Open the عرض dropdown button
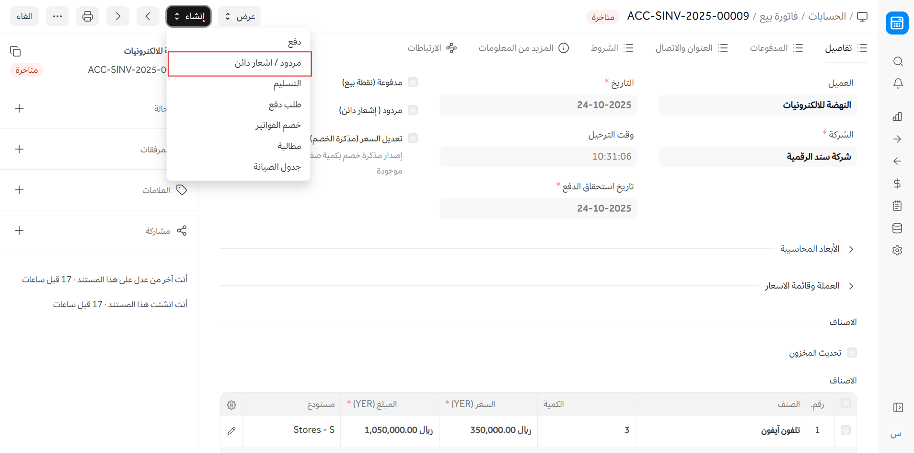The height and width of the screenshot is (453, 914). [240, 16]
